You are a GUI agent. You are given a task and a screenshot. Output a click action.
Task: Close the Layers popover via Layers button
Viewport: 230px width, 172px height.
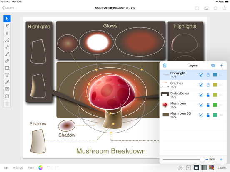click(222, 168)
